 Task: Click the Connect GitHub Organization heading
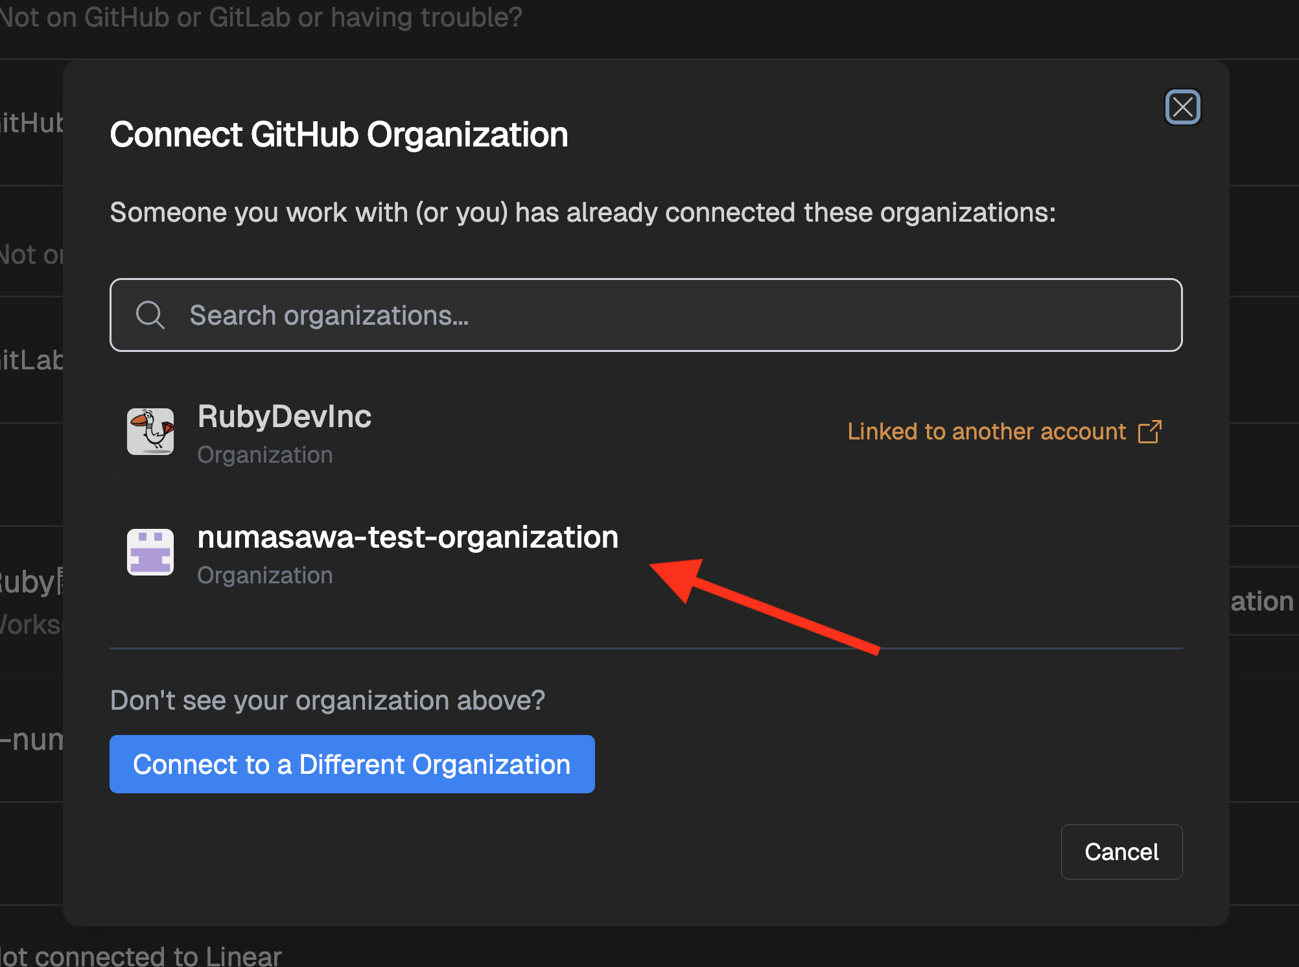pyautogui.click(x=338, y=135)
